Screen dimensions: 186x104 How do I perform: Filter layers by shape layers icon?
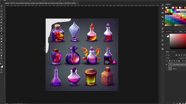pyautogui.click(x=184, y=55)
